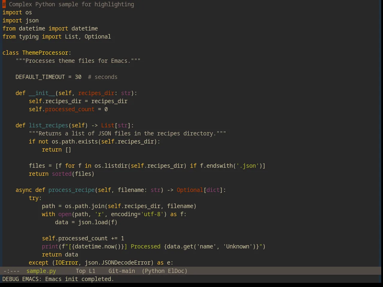Click the 'json.load(f)' call
The height and width of the screenshot is (287, 383).
pos(98,222)
